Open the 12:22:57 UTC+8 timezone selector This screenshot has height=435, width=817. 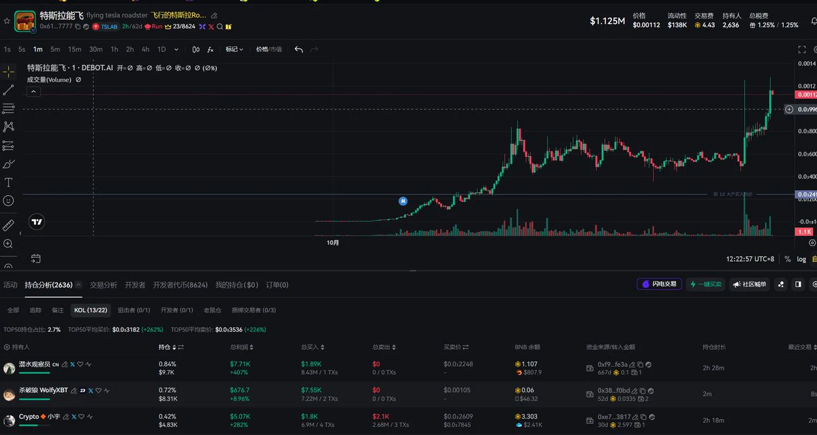click(x=750, y=259)
